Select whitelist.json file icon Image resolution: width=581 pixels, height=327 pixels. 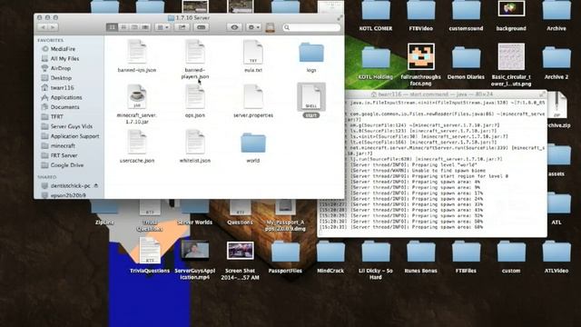pyautogui.click(x=195, y=143)
